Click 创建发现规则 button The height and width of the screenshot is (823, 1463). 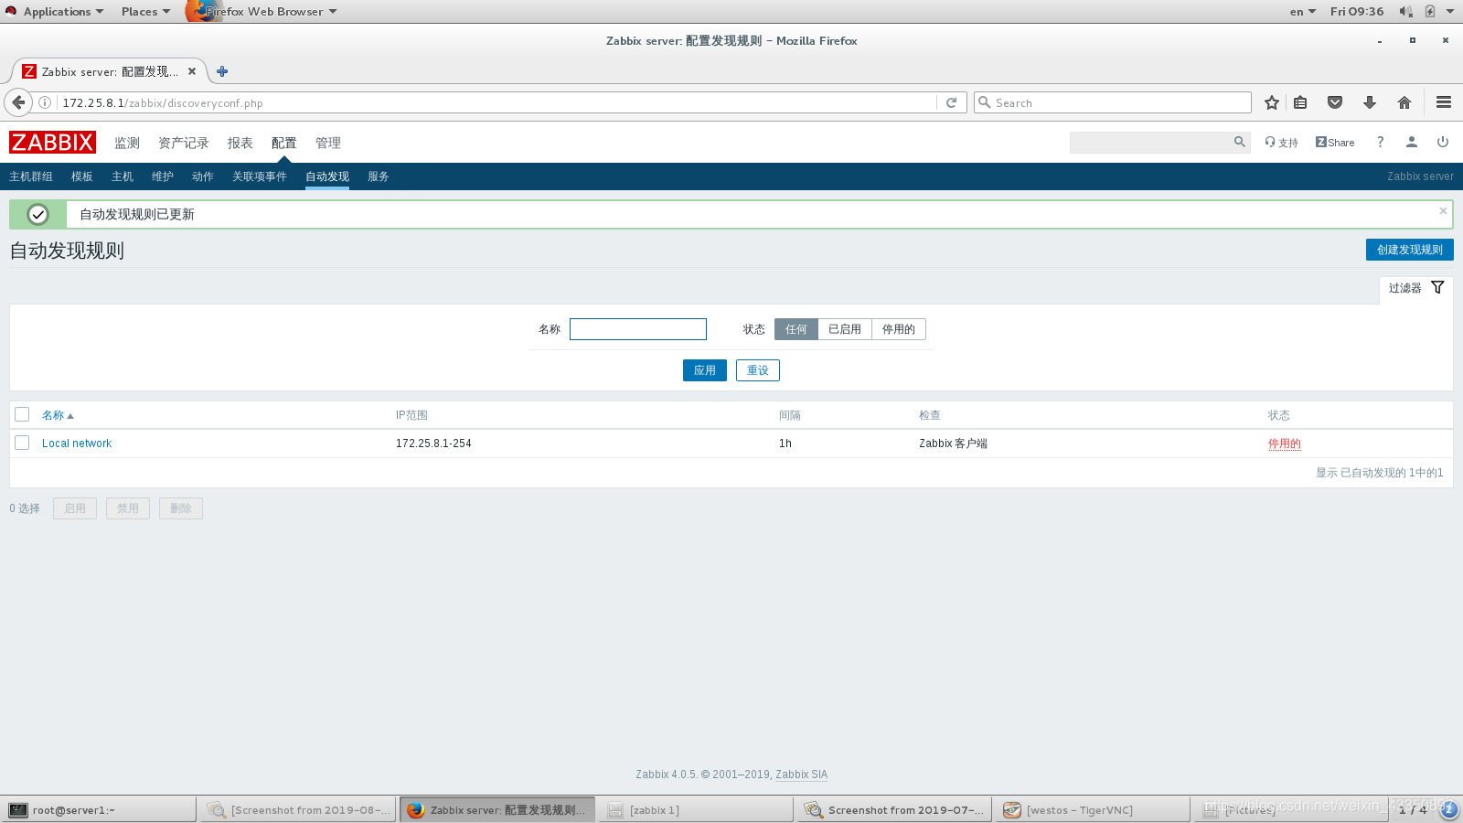click(x=1409, y=250)
